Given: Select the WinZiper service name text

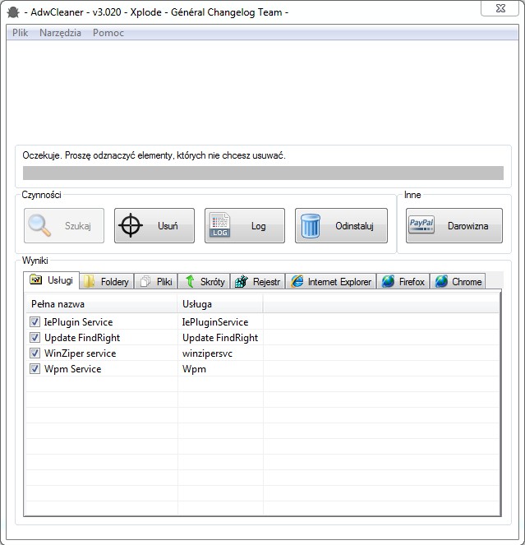Looking at the screenshot, I should (x=81, y=353).
